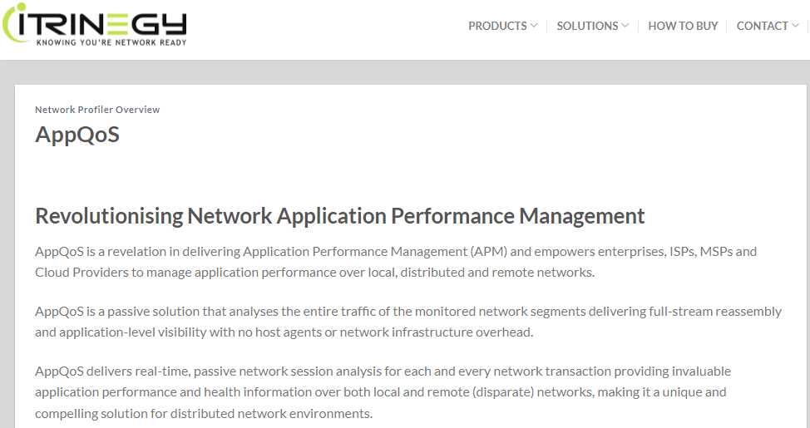Click the paragraph starting 'AppQoS is a passive solution'
810x428 pixels.
pos(408,322)
